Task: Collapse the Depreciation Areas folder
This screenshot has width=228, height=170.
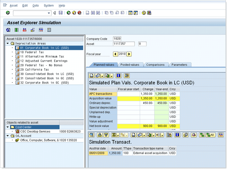Action: pyautogui.click(x=8, y=43)
